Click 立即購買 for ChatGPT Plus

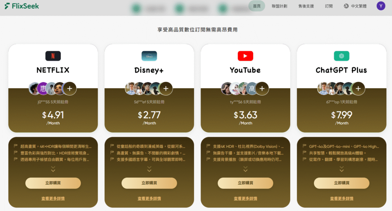coord(341,183)
